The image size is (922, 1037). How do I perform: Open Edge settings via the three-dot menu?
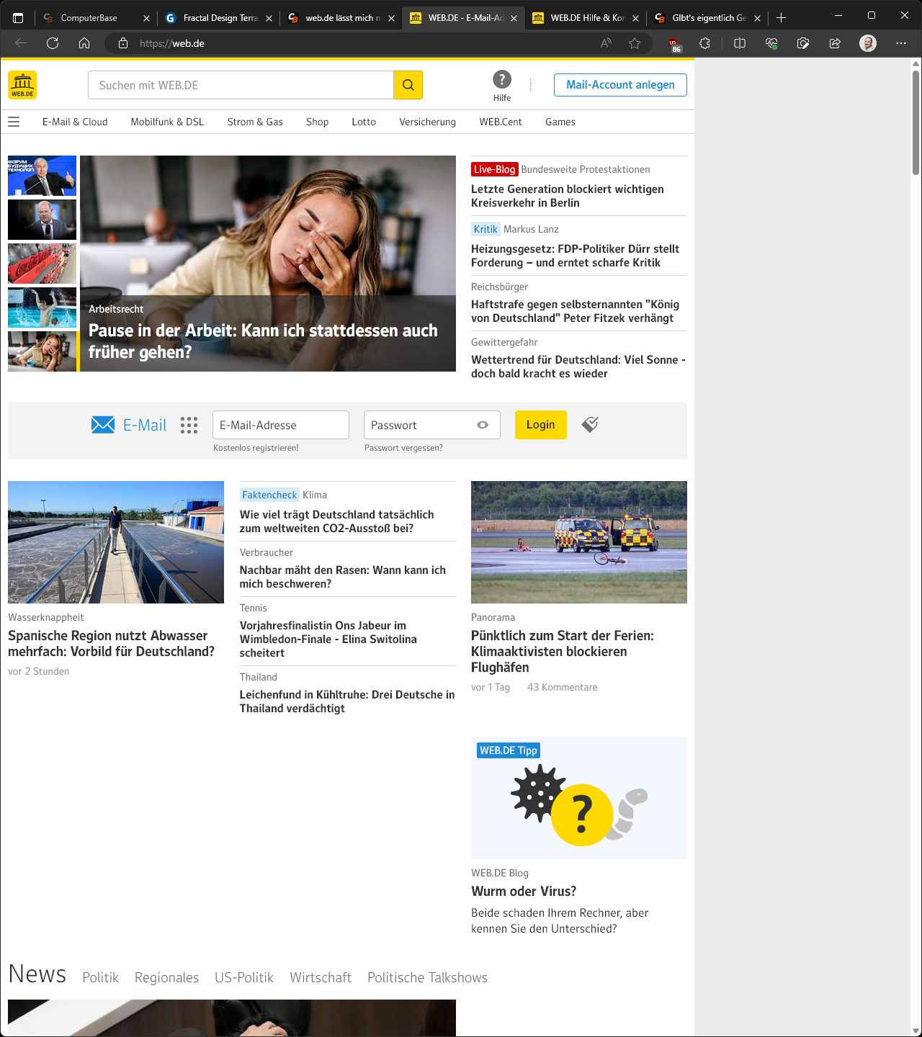900,43
